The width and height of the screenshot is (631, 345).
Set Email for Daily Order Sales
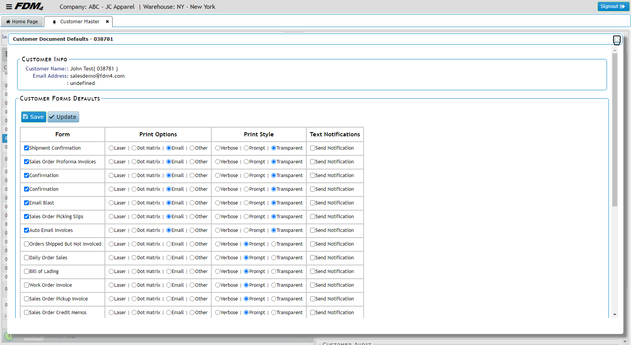tap(169, 258)
